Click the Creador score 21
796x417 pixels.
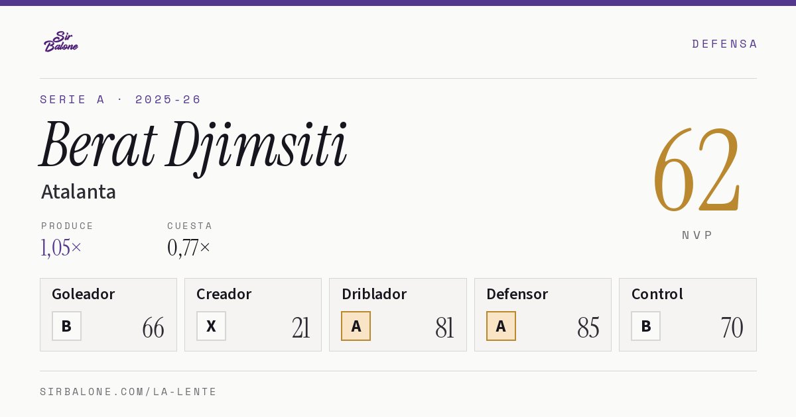(x=300, y=328)
